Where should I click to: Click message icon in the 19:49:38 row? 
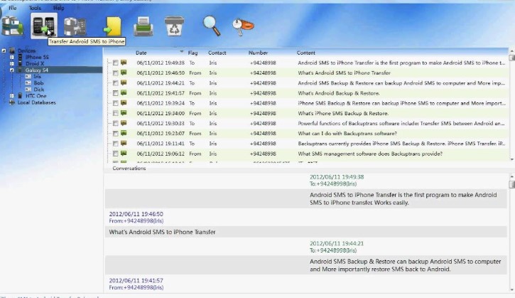point(124,63)
